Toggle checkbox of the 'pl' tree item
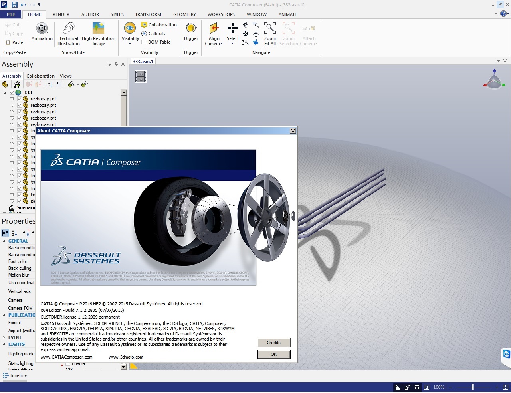This screenshot has height=393, width=511. point(20,201)
